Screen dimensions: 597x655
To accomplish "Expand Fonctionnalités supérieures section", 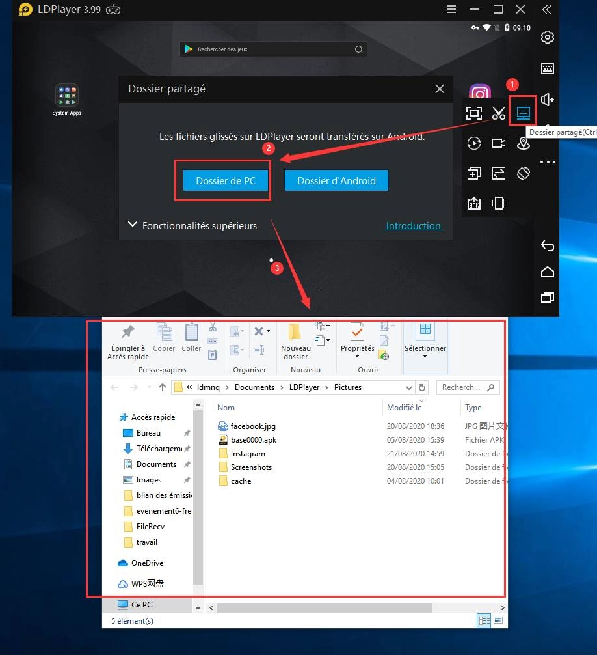I will tap(192, 225).
